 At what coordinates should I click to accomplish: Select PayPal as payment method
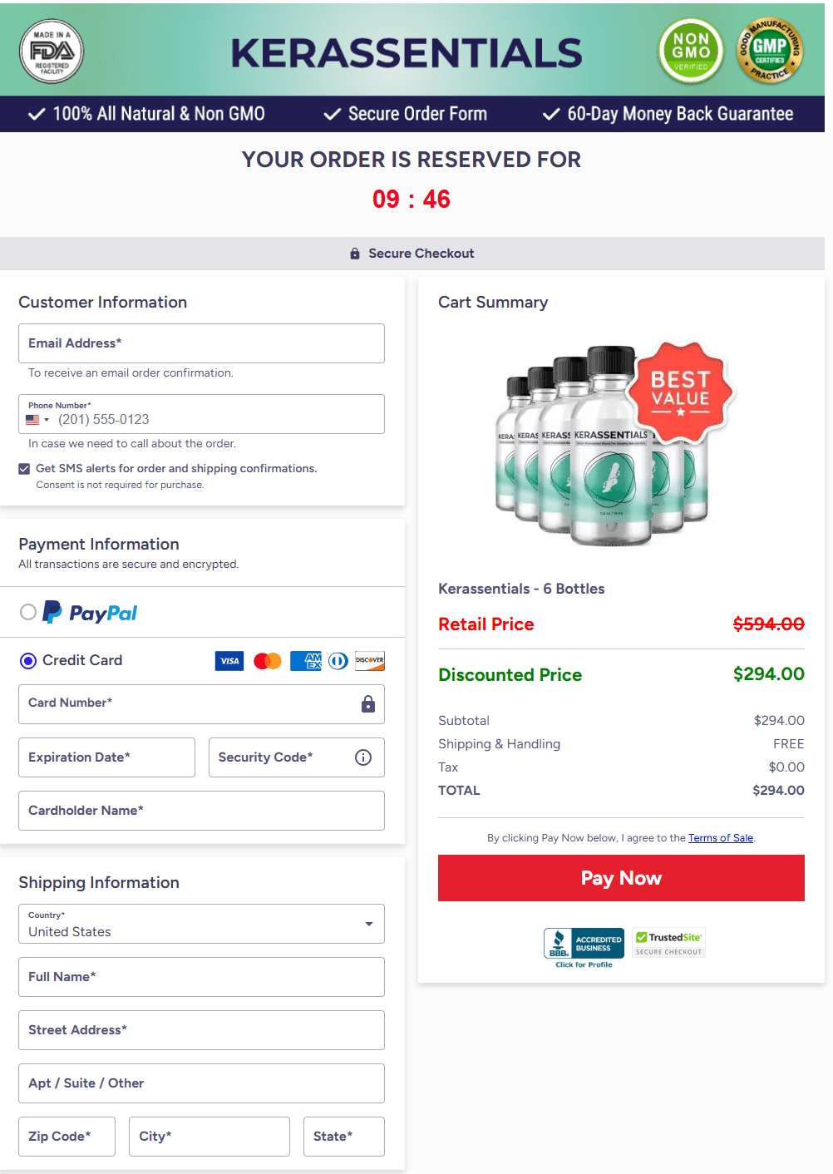(27, 612)
